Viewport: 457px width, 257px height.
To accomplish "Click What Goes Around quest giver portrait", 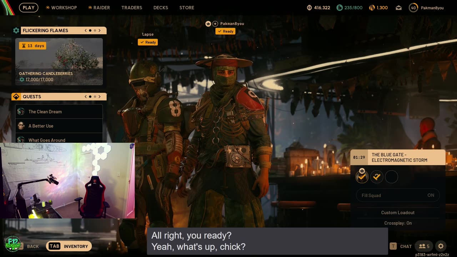I will [21, 140].
